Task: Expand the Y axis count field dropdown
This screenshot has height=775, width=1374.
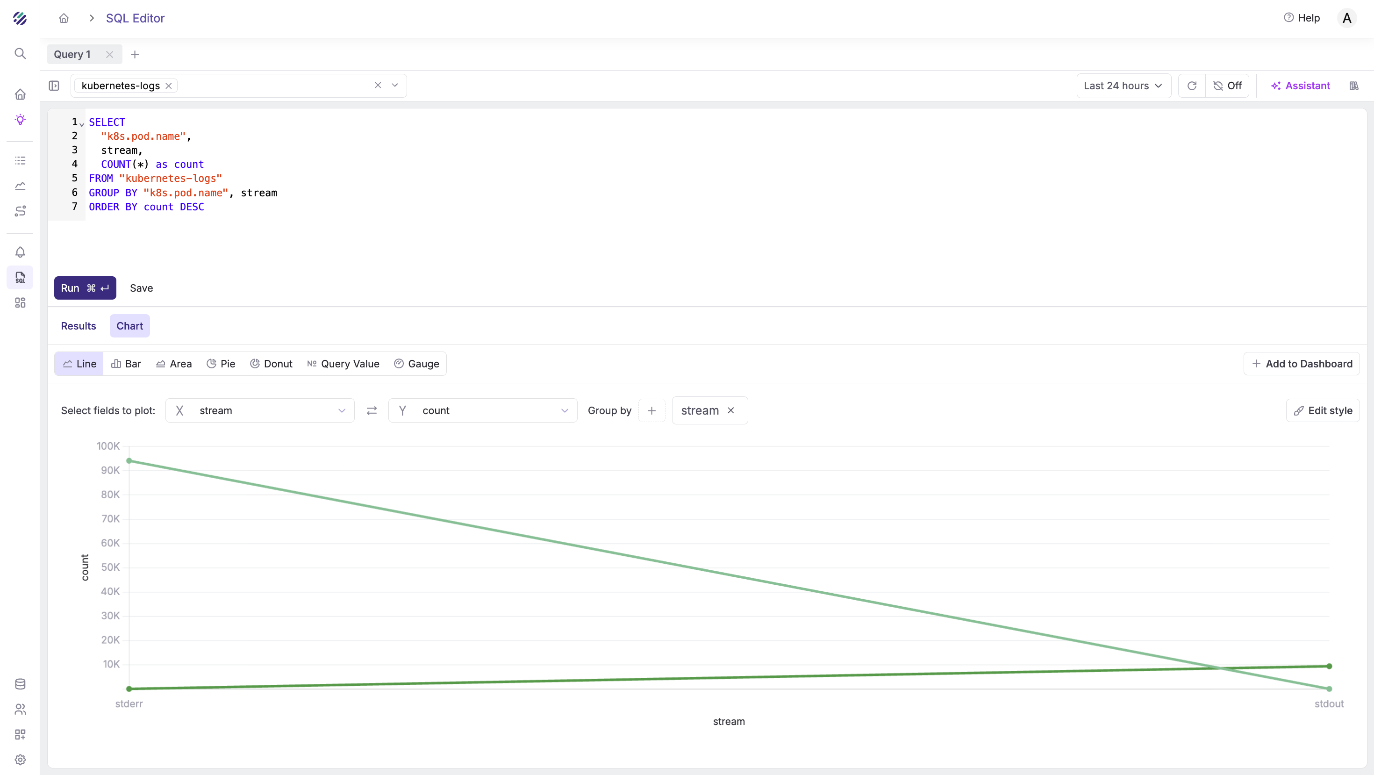Action: tap(483, 410)
